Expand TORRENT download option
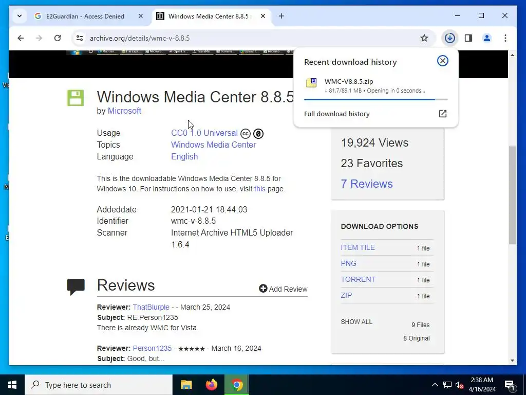The width and height of the screenshot is (526, 395). (358, 279)
